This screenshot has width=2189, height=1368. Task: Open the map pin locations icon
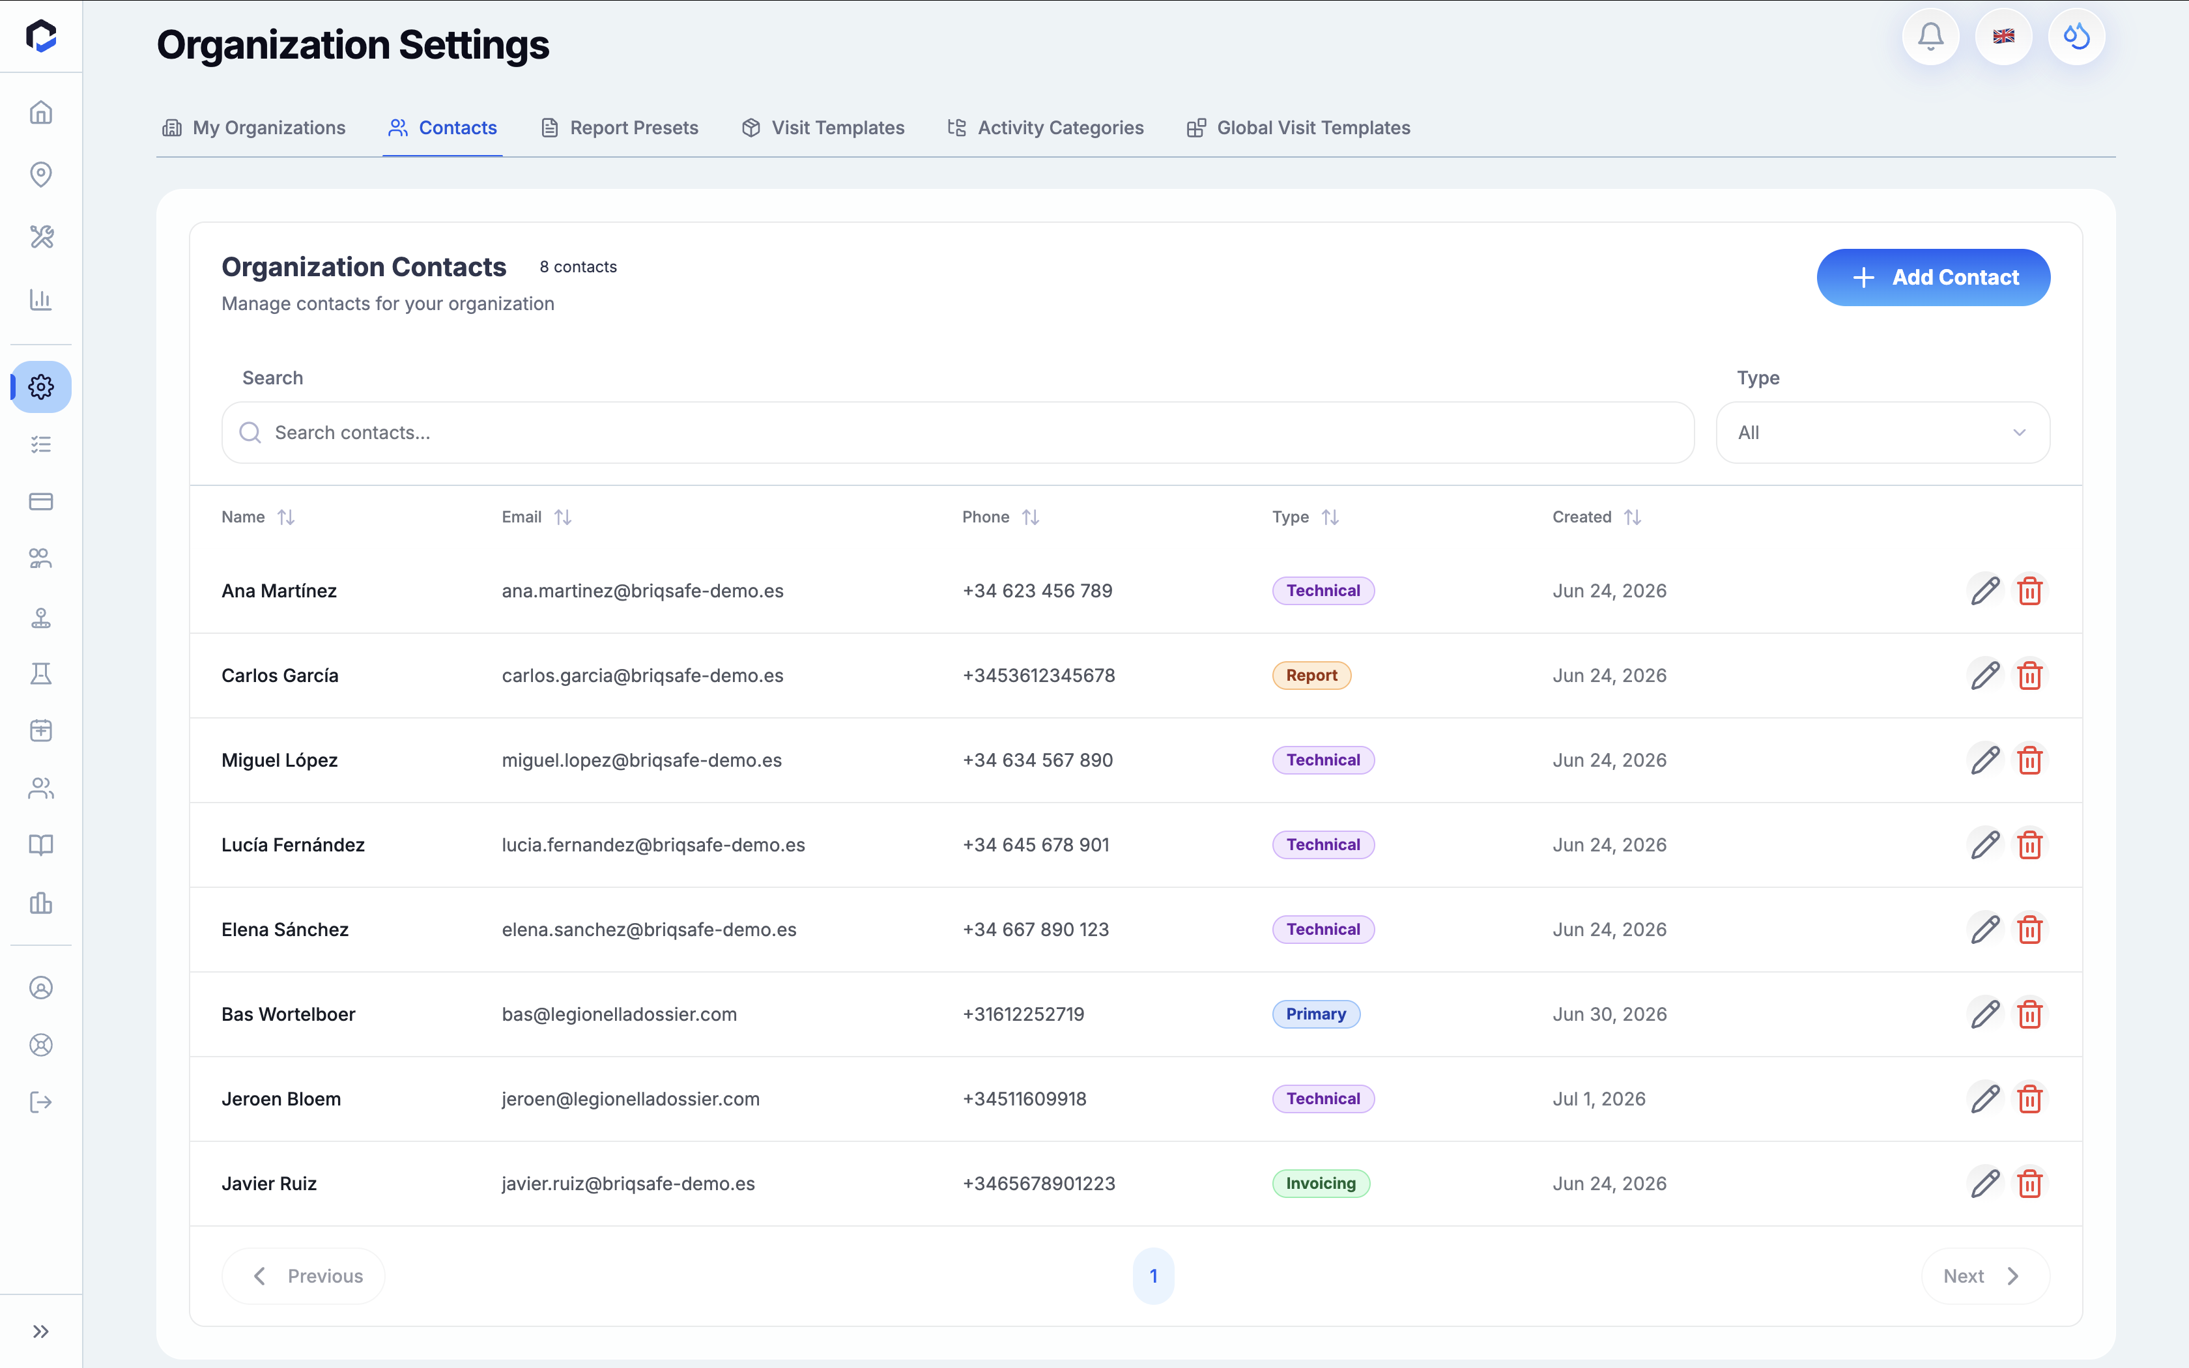tap(40, 174)
